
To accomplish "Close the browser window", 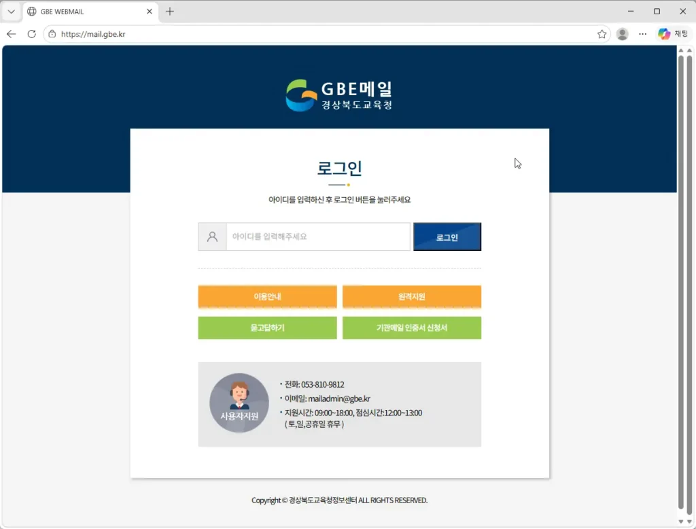I will click(x=682, y=12).
